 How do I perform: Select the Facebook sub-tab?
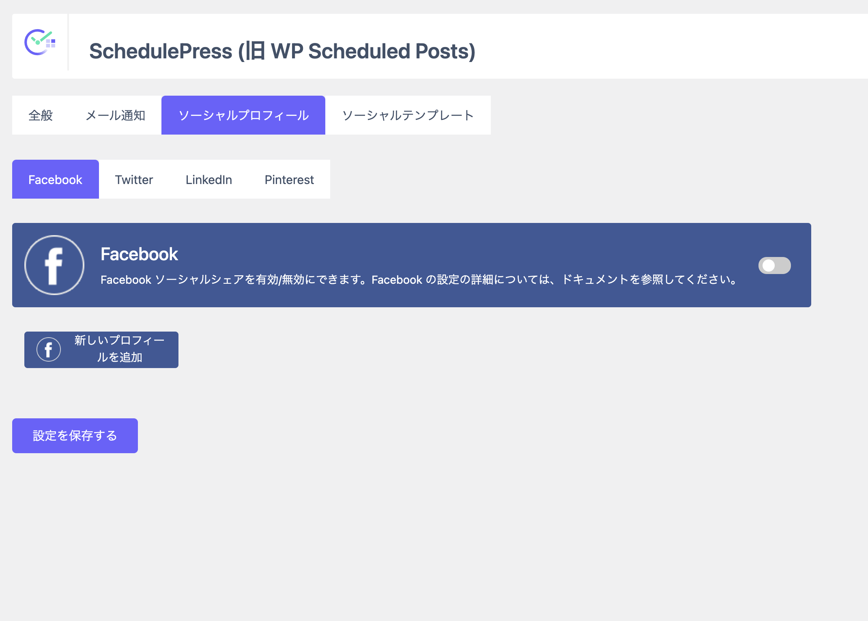coord(56,179)
